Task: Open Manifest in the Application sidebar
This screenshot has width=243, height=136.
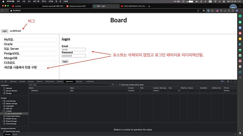Action: pos(9,88)
